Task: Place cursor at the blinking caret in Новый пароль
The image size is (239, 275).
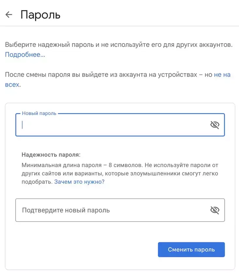Action: [x=23, y=125]
